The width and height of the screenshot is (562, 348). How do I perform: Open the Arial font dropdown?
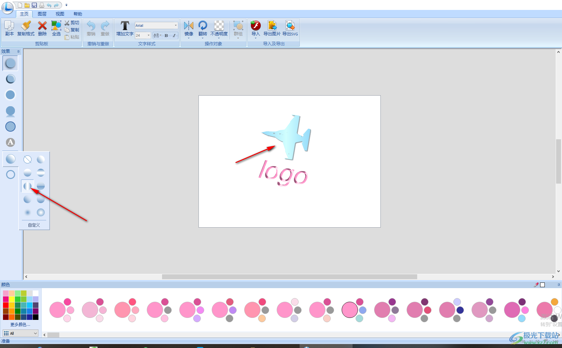pyautogui.click(x=176, y=25)
